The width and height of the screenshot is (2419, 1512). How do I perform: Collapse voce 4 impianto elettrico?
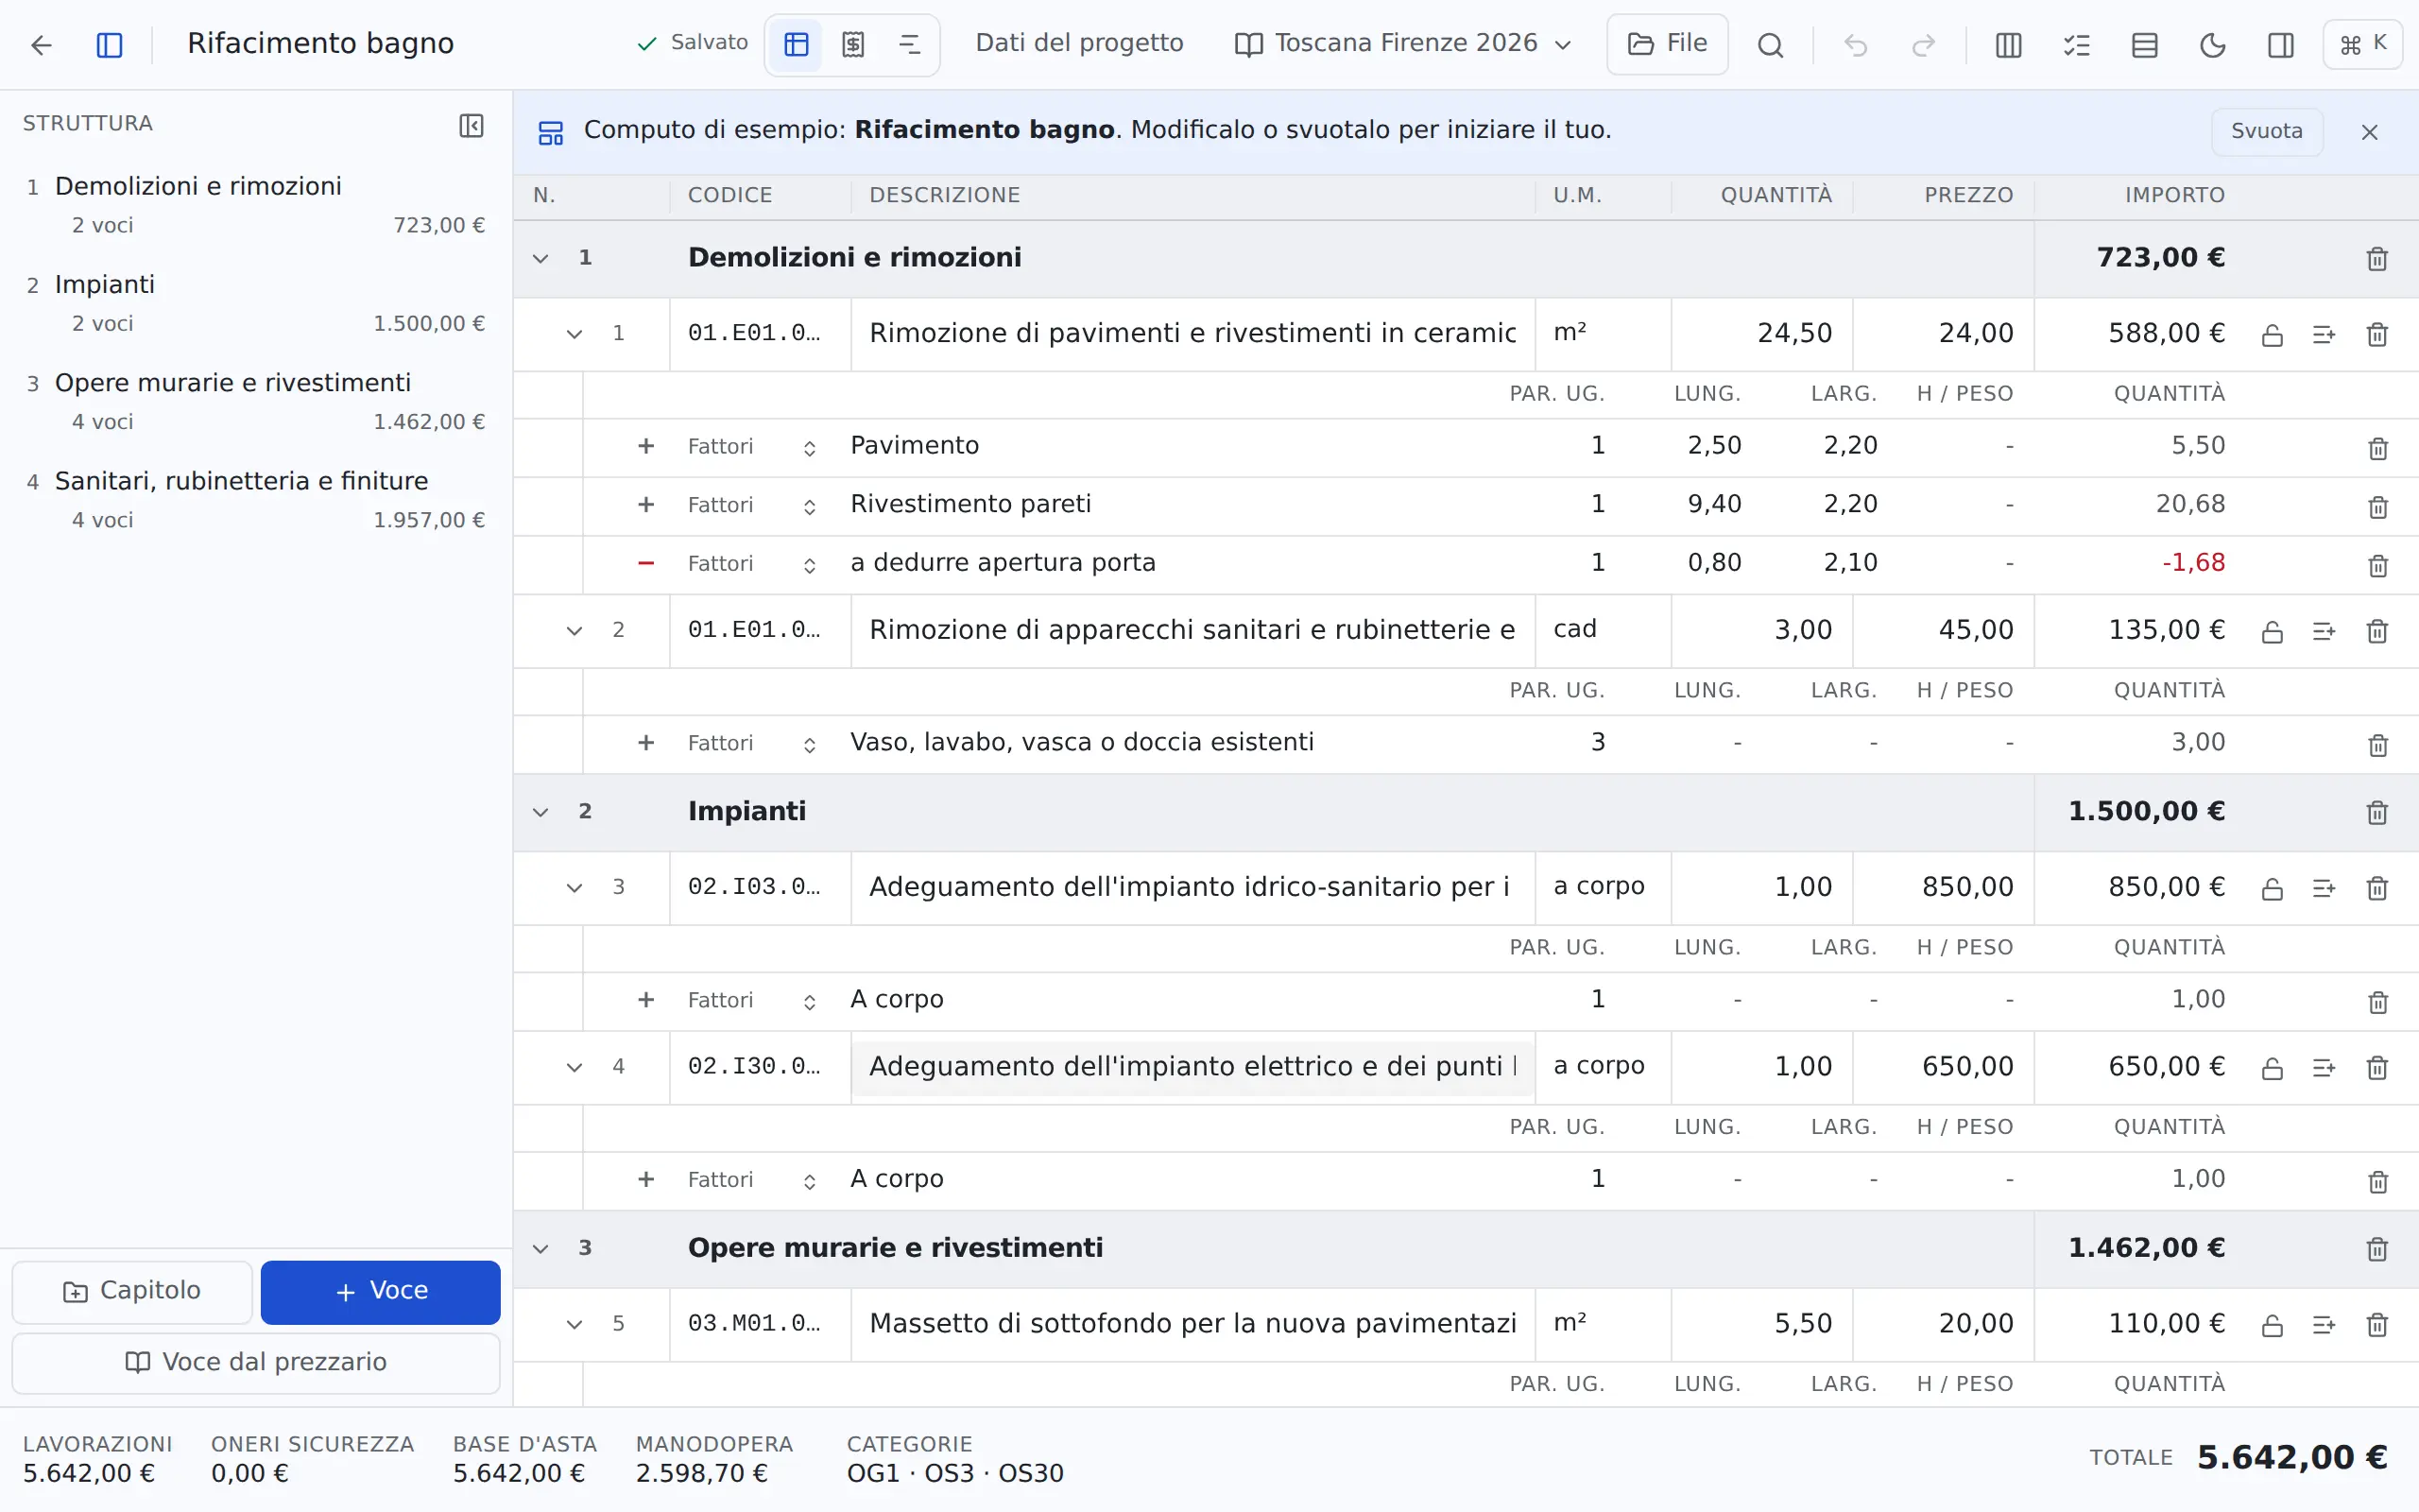[574, 1068]
